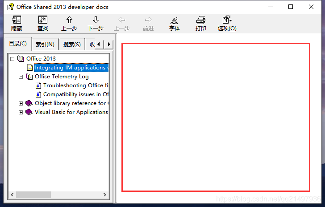This screenshot has width=325, height=207.
Task: Select the Office 2013 book item
Action: click(x=41, y=59)
